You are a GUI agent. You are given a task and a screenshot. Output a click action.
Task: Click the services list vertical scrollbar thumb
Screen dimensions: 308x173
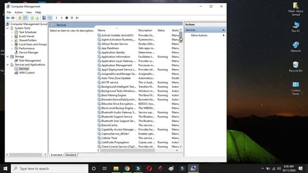(x=181, y=37)
